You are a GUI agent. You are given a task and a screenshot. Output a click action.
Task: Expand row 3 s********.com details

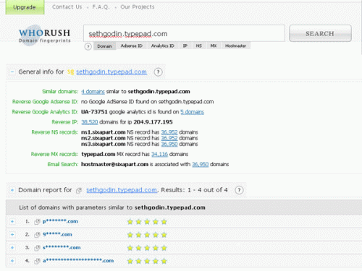[12, 247]
